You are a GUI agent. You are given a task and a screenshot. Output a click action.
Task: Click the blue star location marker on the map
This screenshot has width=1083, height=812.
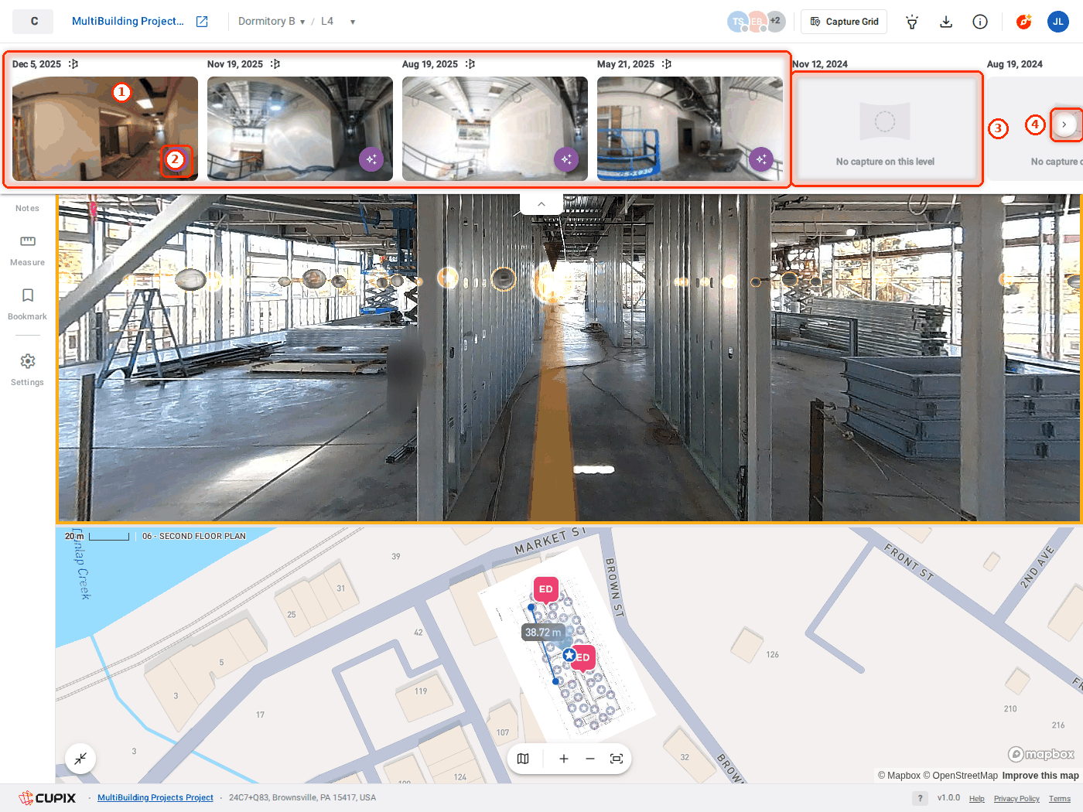pyautogui.click(x=569, y=655)
